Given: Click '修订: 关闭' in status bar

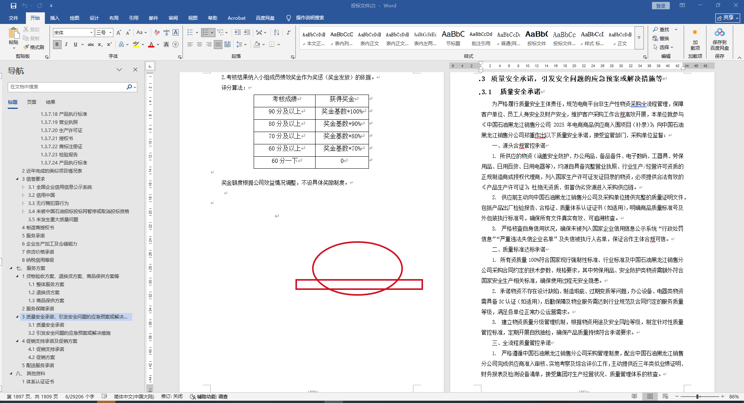Looking at the screenshot, I should (x=172, y=396).
